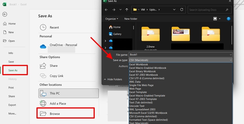Screen dimensions: 244x124
Task: Choose Excel 97-2003 Workbook type
Action: (x=144, y=75)
